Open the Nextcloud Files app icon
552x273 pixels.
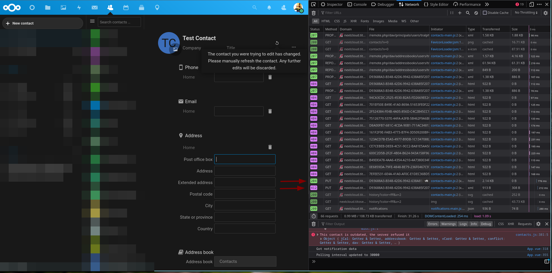48,8
